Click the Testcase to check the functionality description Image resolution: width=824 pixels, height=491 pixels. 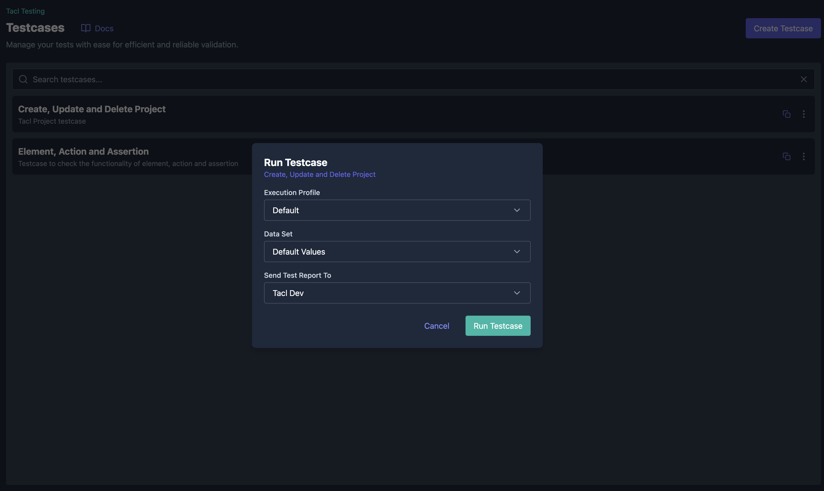coord(128,163)
